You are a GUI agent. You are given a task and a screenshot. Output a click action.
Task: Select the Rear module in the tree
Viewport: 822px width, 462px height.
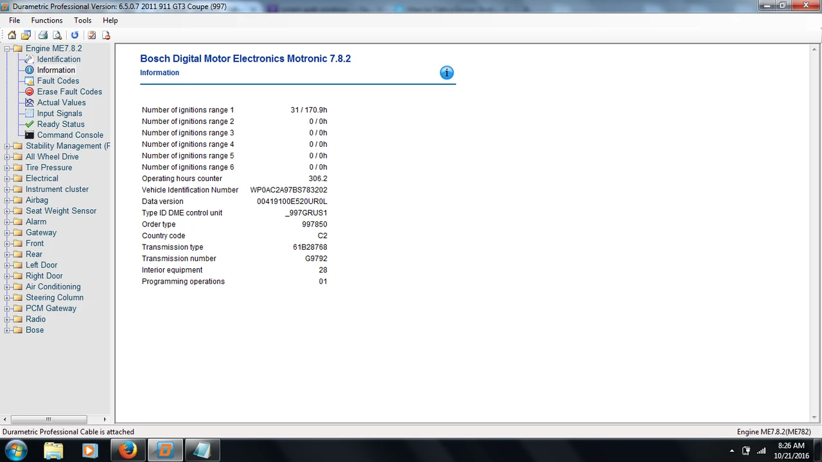(34, 255)
